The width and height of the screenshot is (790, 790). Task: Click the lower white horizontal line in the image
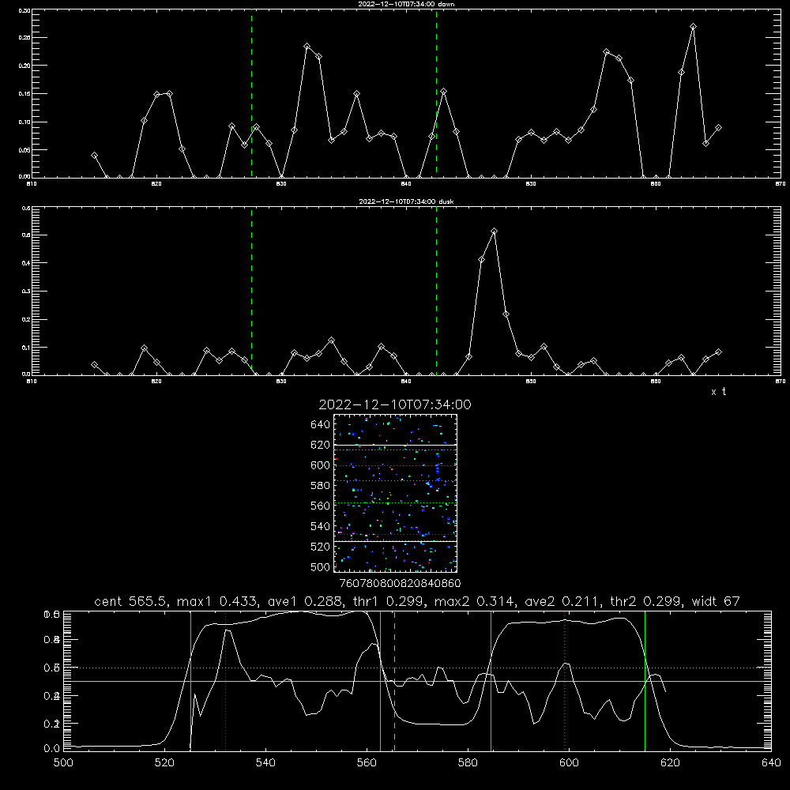tap(395, 541)
